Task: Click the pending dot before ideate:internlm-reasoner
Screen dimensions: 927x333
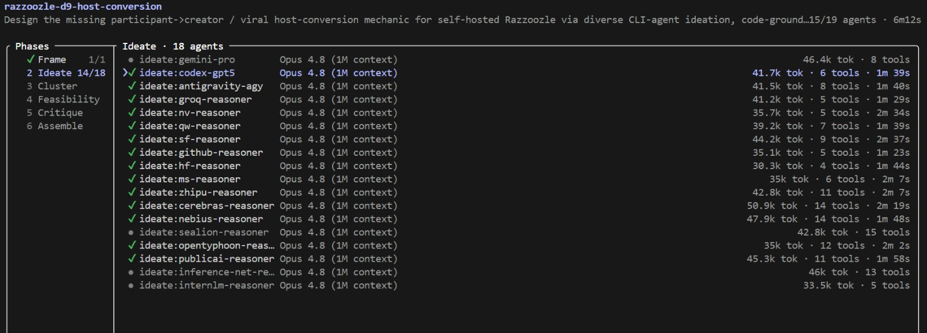Action: 131,286
